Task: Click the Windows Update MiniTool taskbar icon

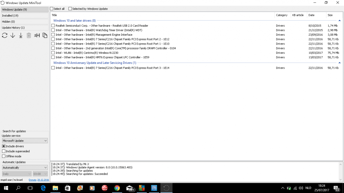Action: coord(166,188)
